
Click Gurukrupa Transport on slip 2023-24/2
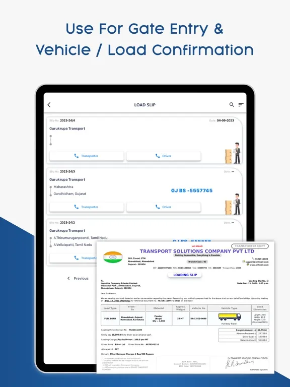[x=67, y=230]
